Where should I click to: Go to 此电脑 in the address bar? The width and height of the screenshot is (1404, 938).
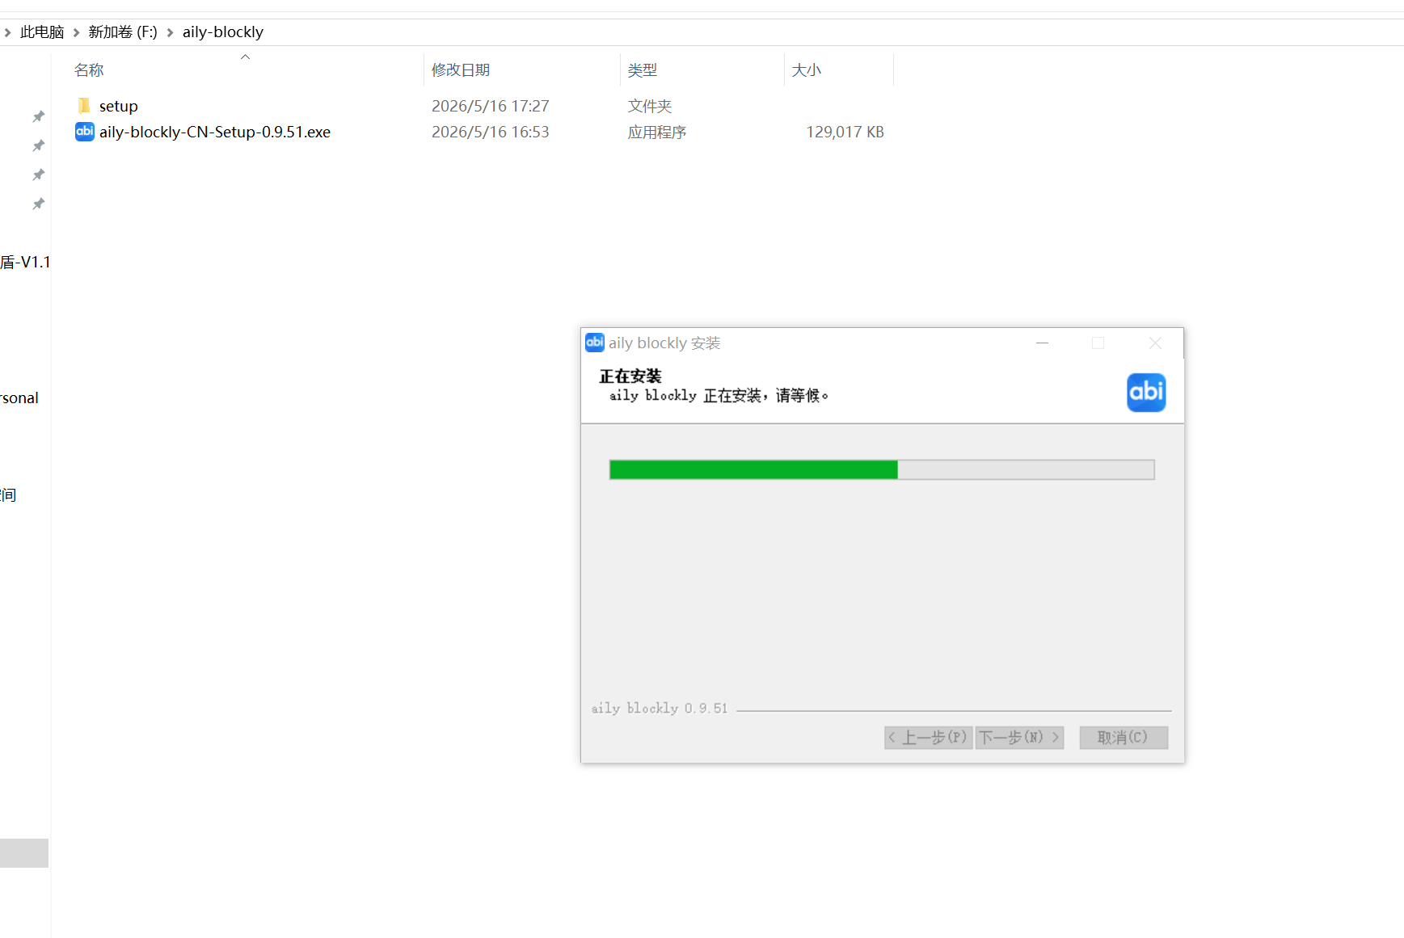pyautogui.click(x=42, y=32)
